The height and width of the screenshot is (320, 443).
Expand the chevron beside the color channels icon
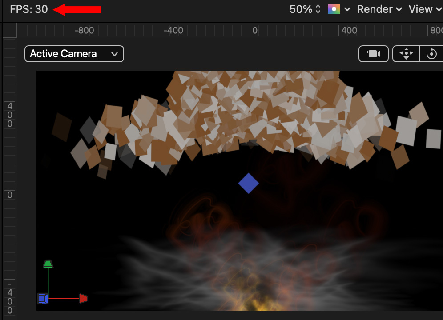pyautogui.click(x=347, y=9)
